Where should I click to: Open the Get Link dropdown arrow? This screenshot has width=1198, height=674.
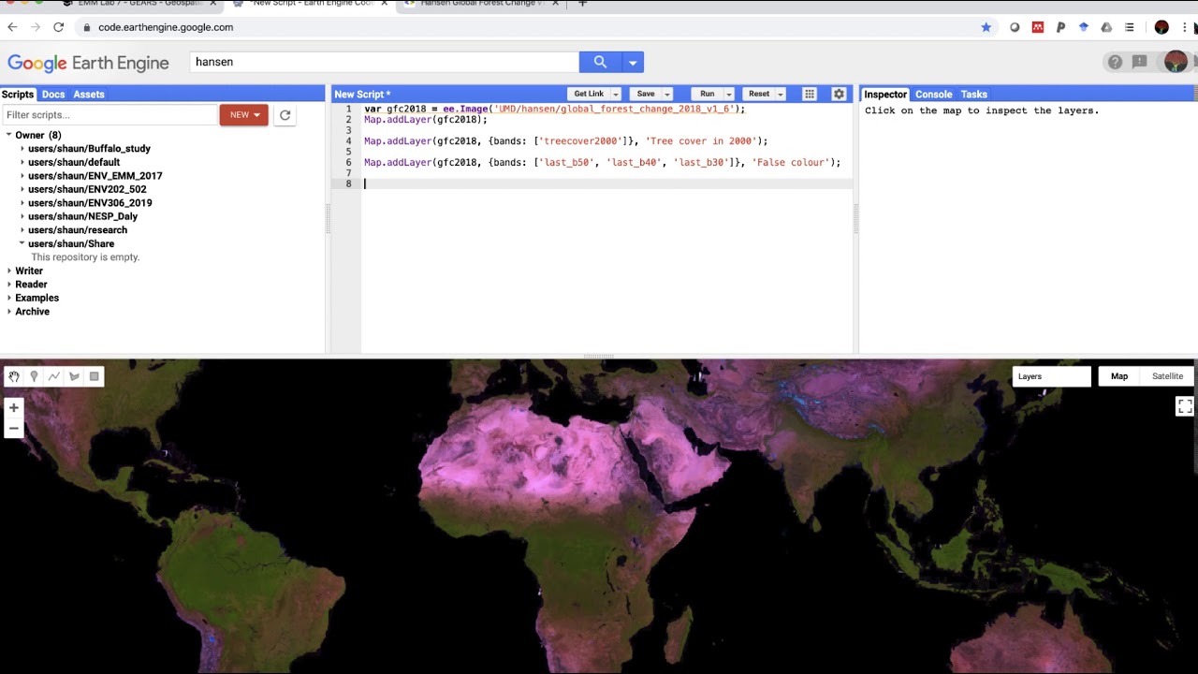click(615, 94)
